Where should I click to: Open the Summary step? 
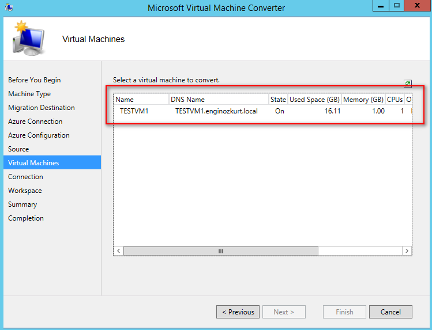point(22,204)
